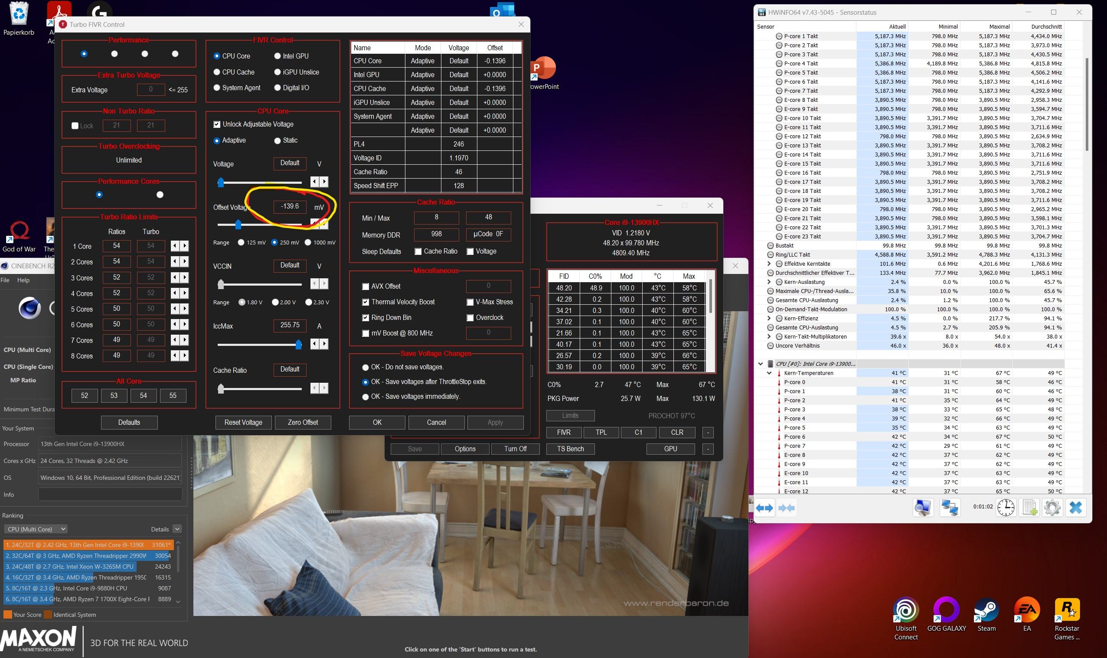Open Cinebench File menu
1107x658 pixels.
5,280
